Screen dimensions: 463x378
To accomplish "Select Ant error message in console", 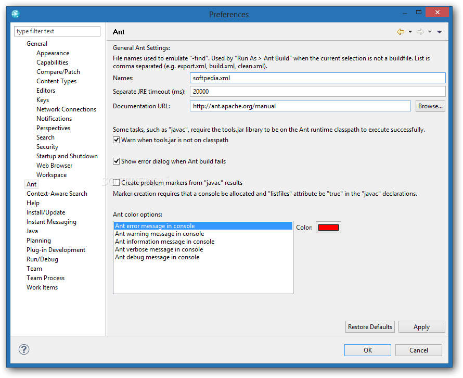I will click(x=203, y=226).
